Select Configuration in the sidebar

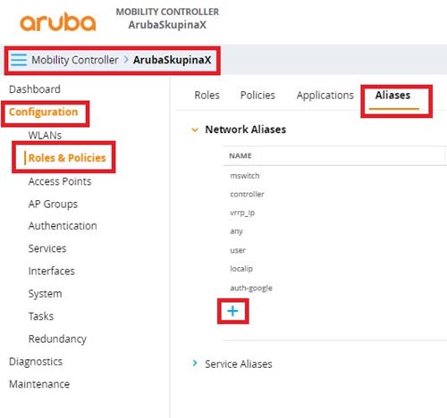pyautogui.click(x=44, y=112)
